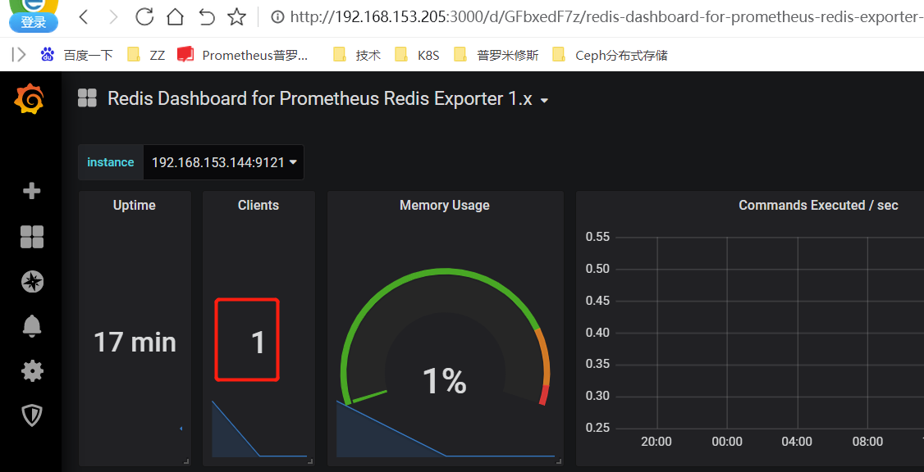
Task: Click the browser forward arrow
Action: pyautogui.click(x=114, y=17)
